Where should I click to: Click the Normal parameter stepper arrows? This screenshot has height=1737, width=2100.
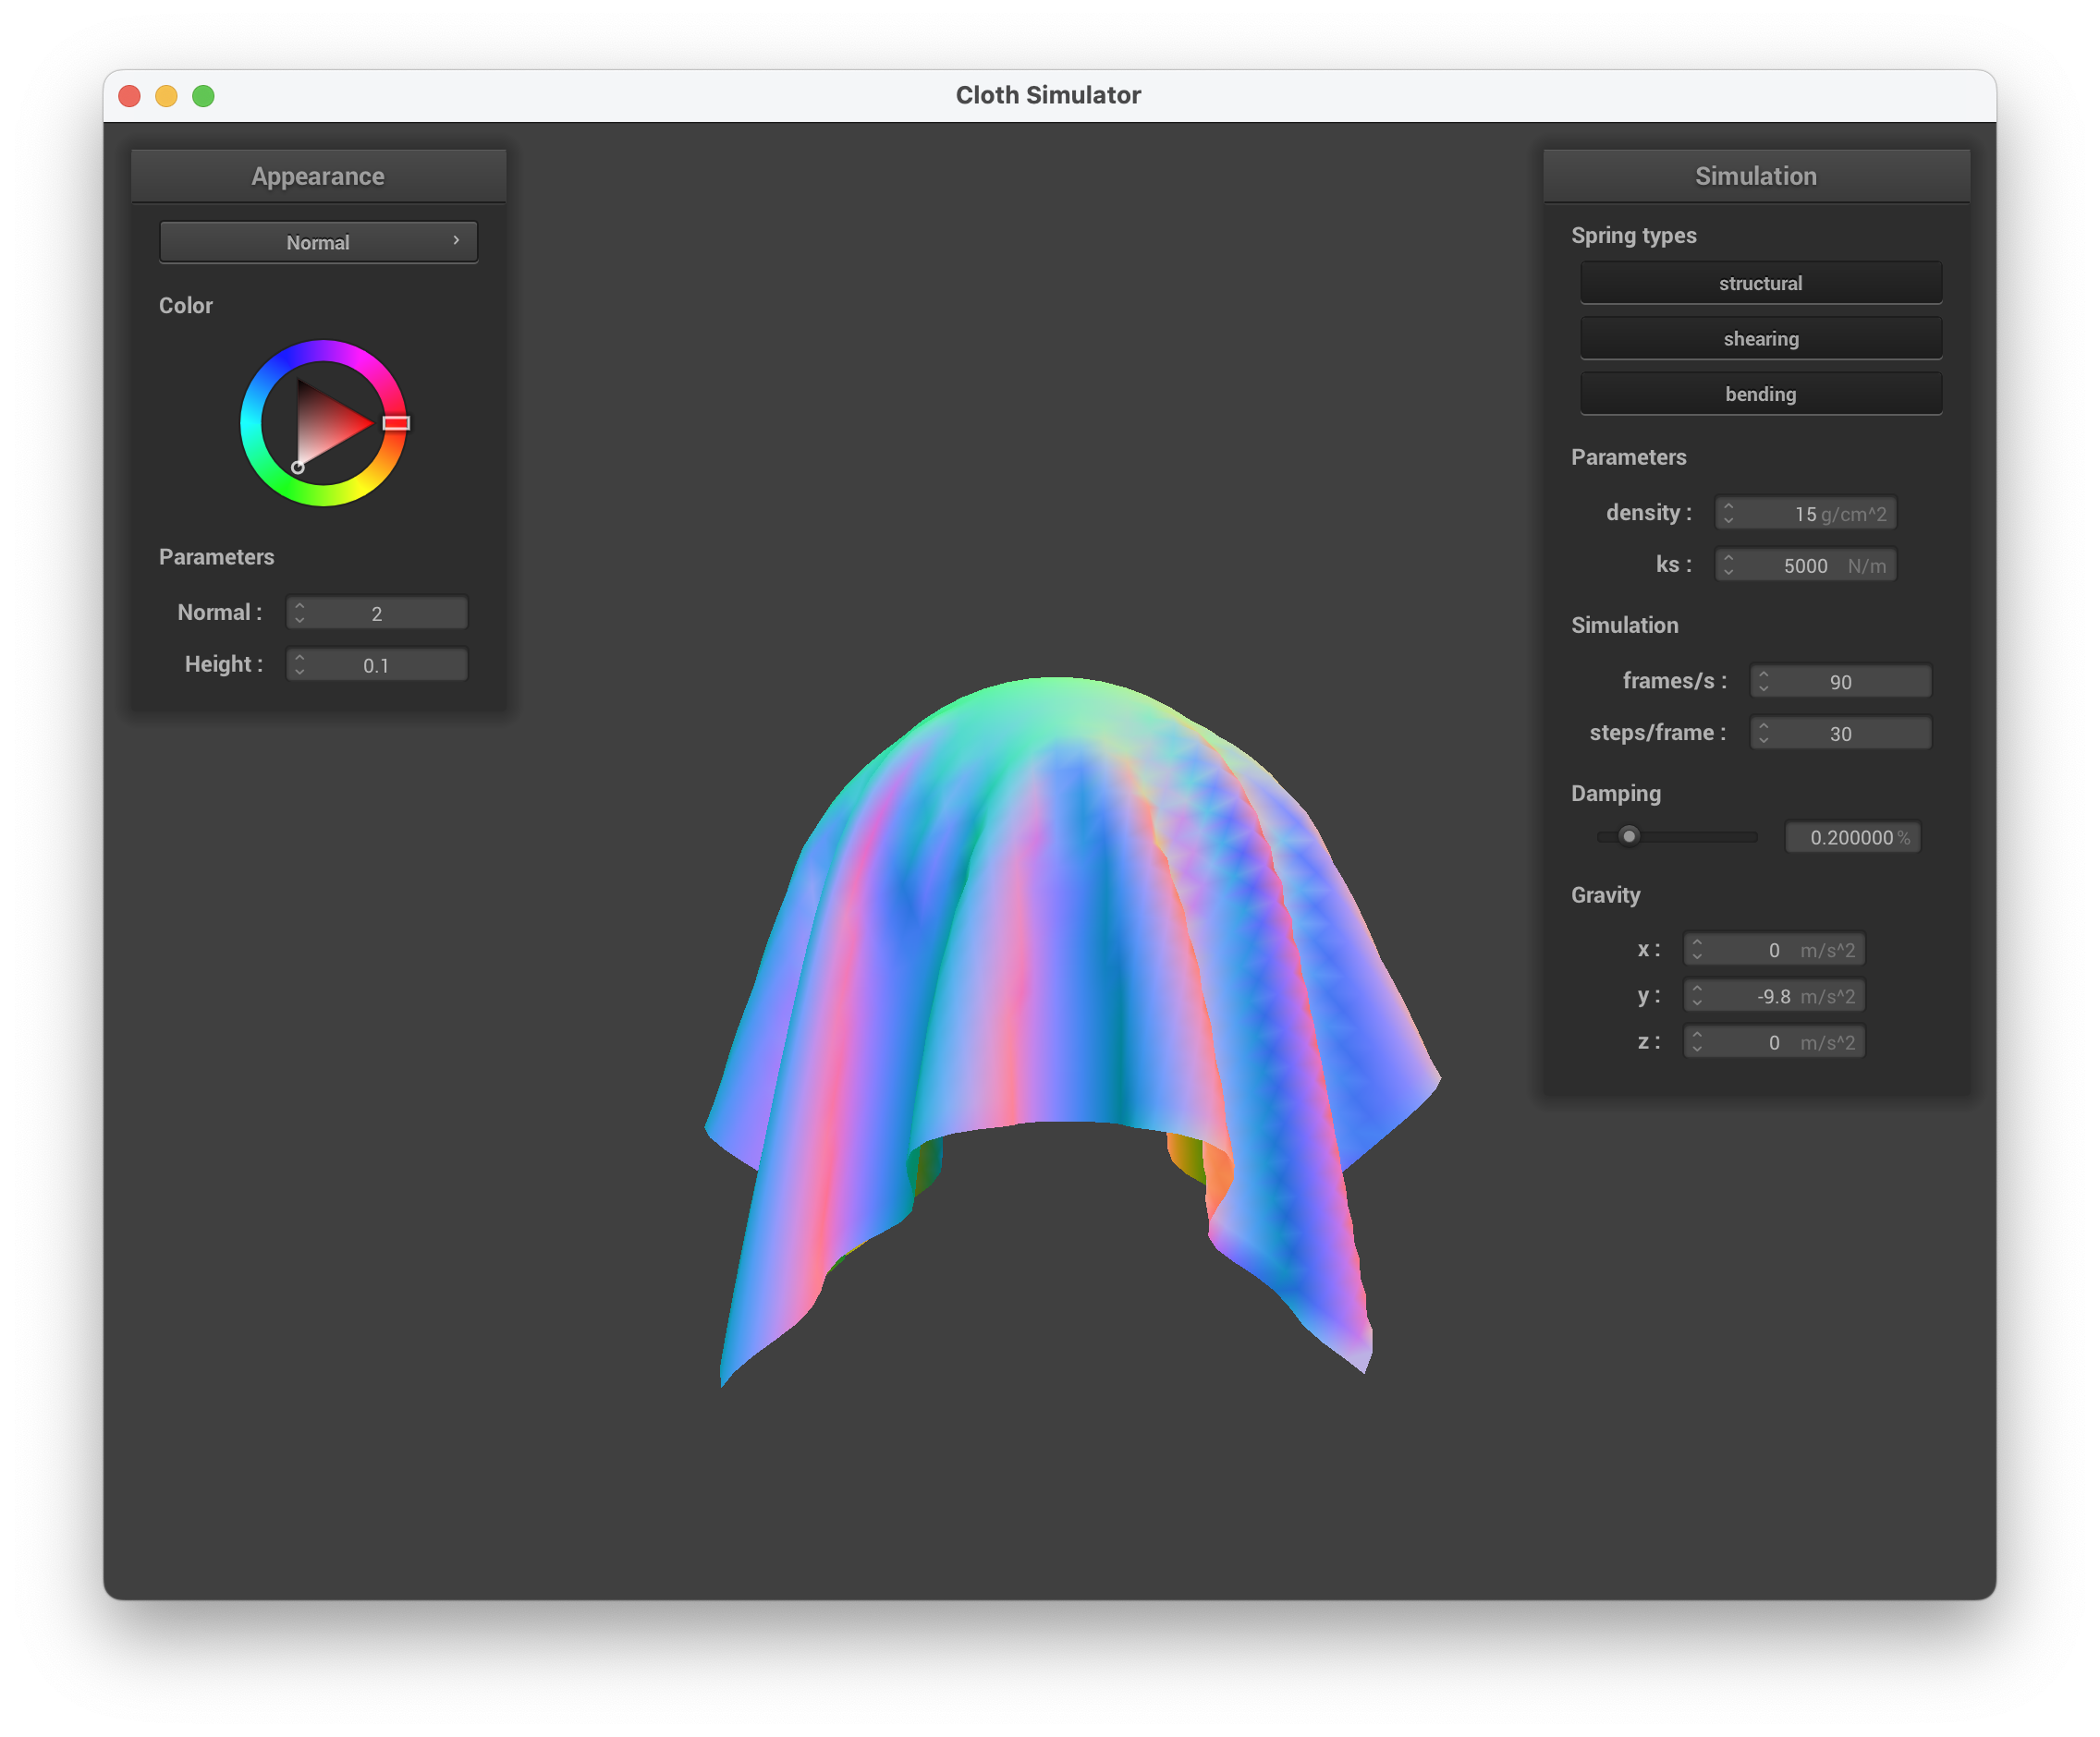[x=300, y=613]
